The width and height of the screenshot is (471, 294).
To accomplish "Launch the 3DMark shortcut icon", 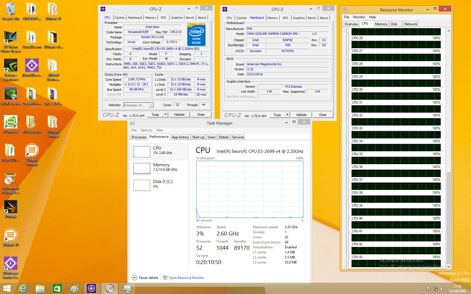I will (11, 209).
